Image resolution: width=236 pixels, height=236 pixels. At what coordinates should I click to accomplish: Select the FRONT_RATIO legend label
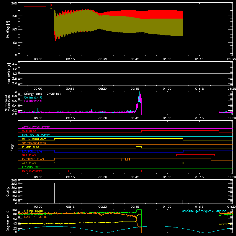tap(34, 211)
